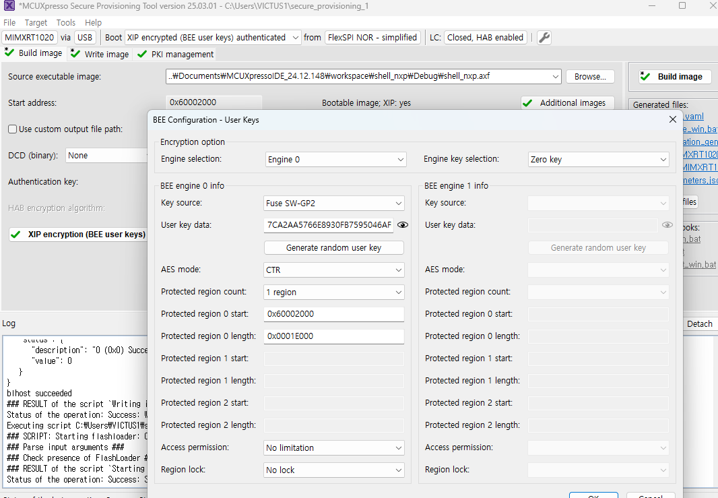Enable Use custom output file path checkbox

click(x=12, y=129)
